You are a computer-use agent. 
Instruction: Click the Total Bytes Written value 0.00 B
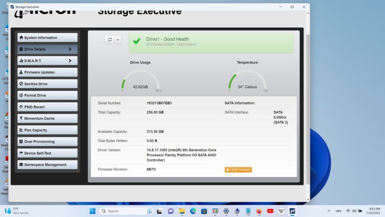pos(152,141)
